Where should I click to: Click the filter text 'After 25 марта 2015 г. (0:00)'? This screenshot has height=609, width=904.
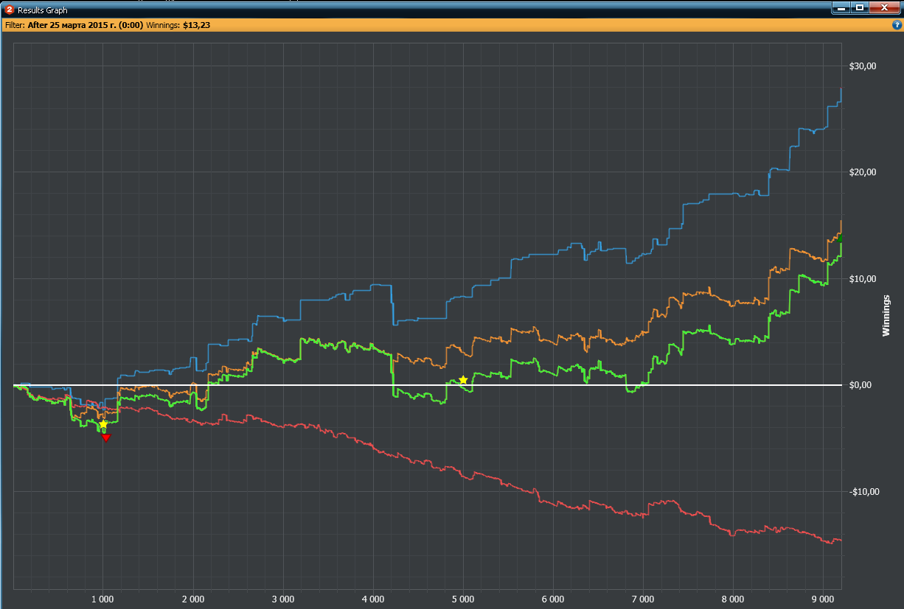tap(86, 24)
